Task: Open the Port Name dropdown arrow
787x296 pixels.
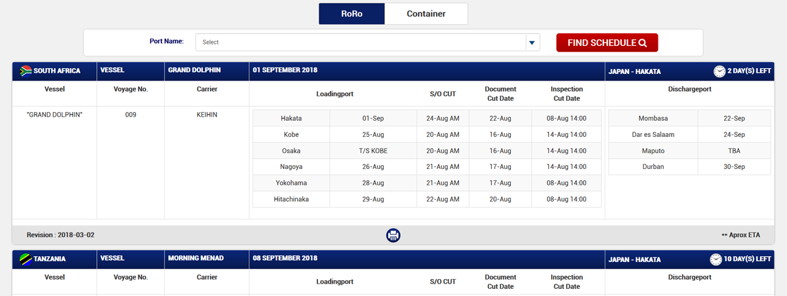Action: tap(532, 43)
